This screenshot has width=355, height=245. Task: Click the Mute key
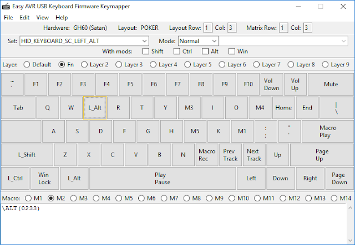click(x=331, y=84)
